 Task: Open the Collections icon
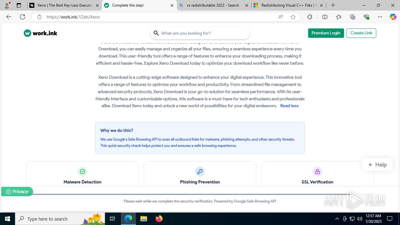352,17
